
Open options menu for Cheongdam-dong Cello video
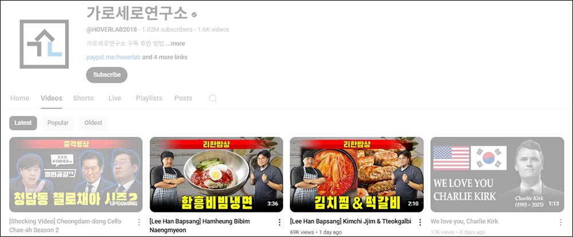[x=139, y=222]
